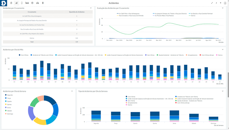
Task: Open the Acidentes por Dia do Mês panel chevron
Action: [x=222, y=50]
